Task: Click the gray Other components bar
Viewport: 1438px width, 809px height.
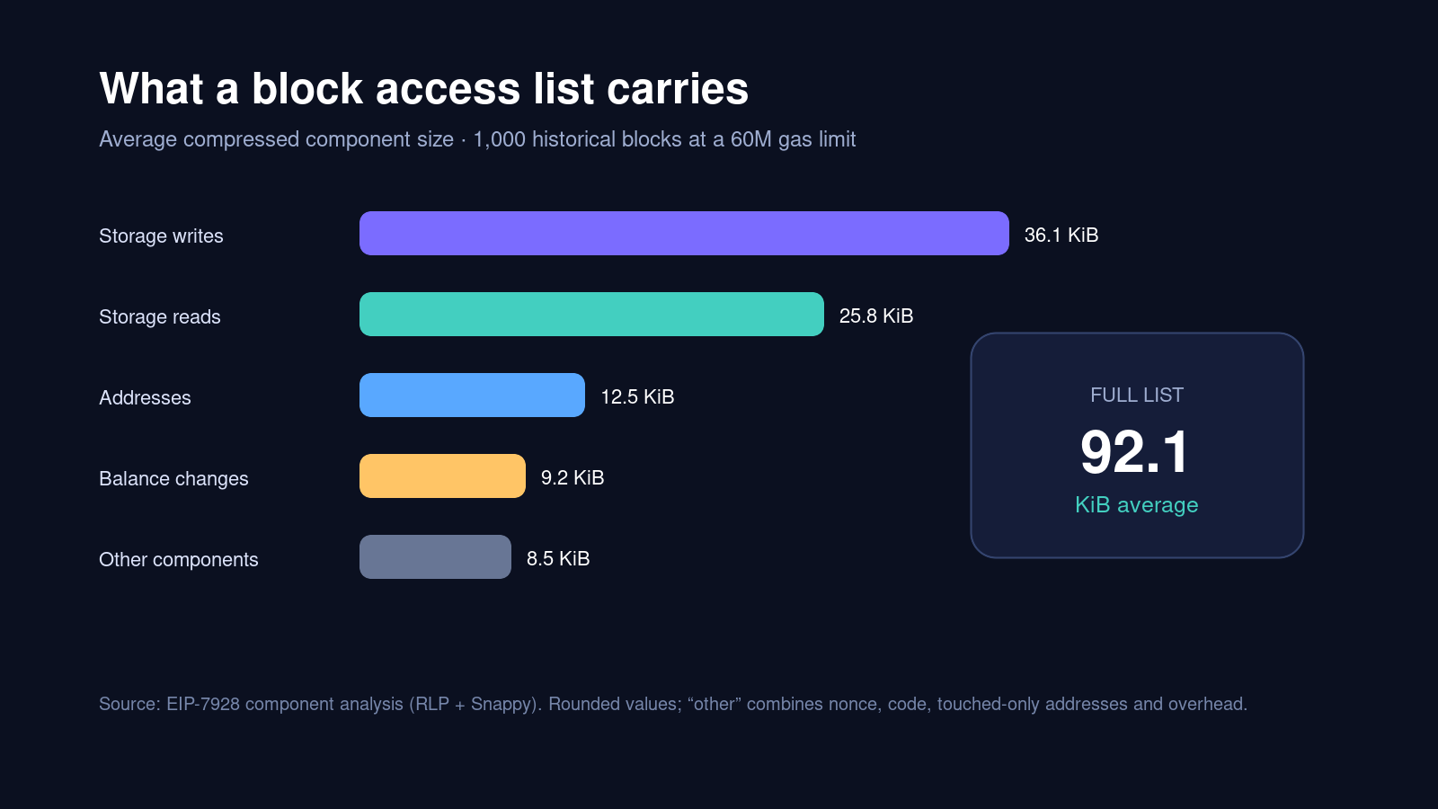Action: 435,557
